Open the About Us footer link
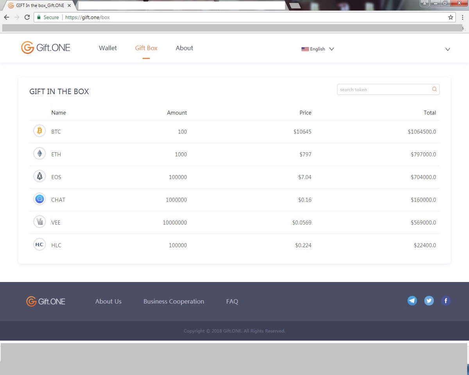This screenshot has height=375, width=469. point(108,301)
